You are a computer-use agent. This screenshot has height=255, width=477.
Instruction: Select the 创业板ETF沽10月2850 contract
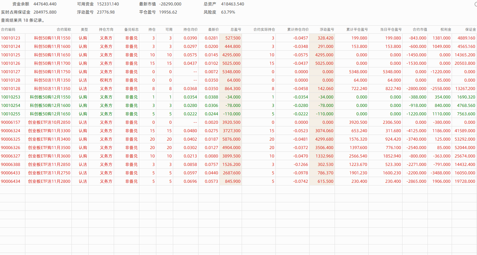click(49, 123)
